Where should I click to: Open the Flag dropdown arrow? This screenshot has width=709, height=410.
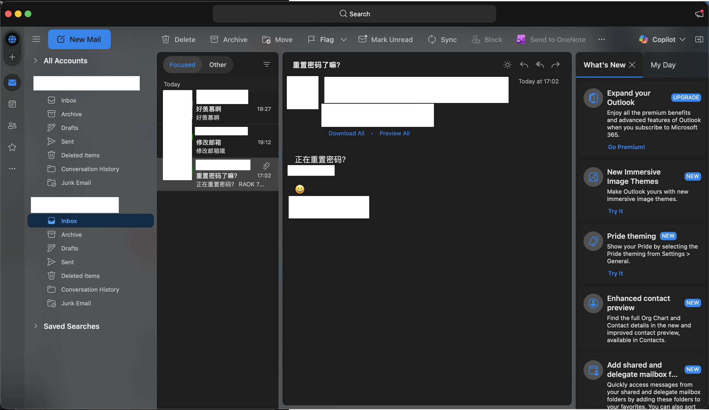[343, 39]
